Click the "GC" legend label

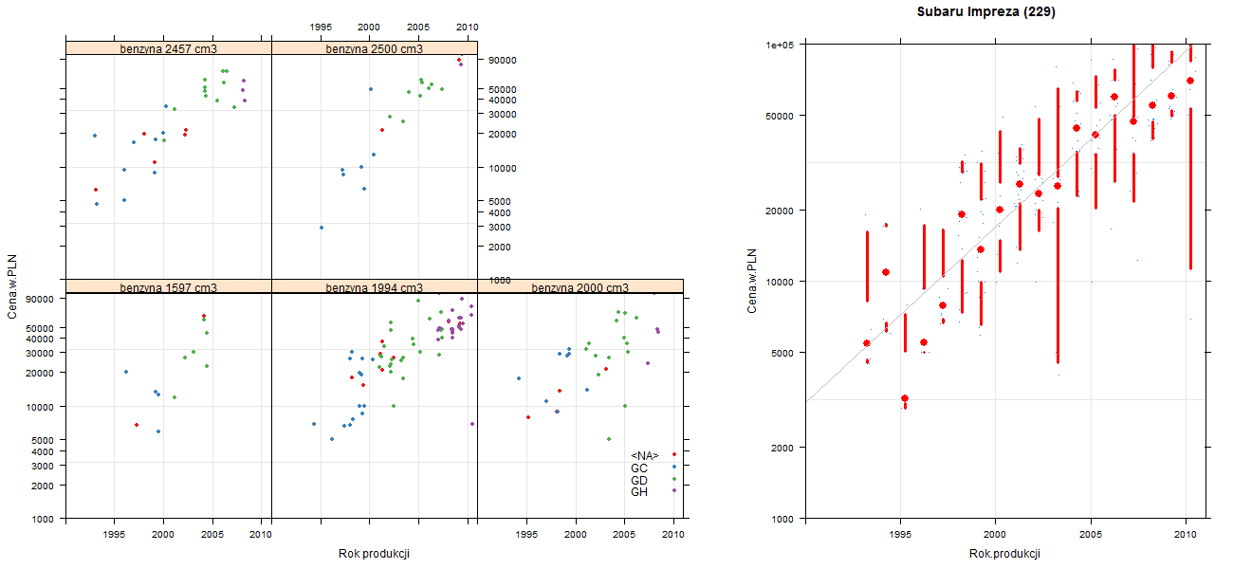pyautogui.click(x=639, y=468)
